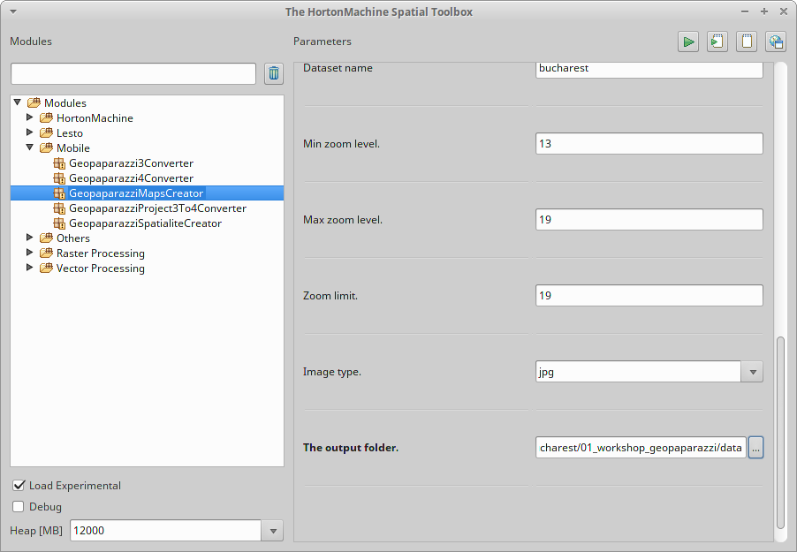This screenshot has width=797, height=552.
Task: Collapse the root Modules tree node
Action: (x=18, y=102)
